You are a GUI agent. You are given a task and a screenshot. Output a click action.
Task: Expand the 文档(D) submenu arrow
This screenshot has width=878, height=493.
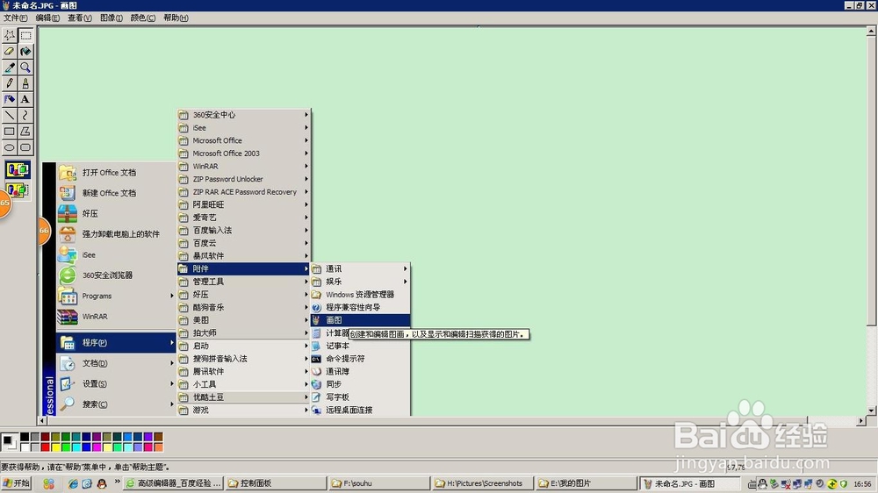[172, 363]
